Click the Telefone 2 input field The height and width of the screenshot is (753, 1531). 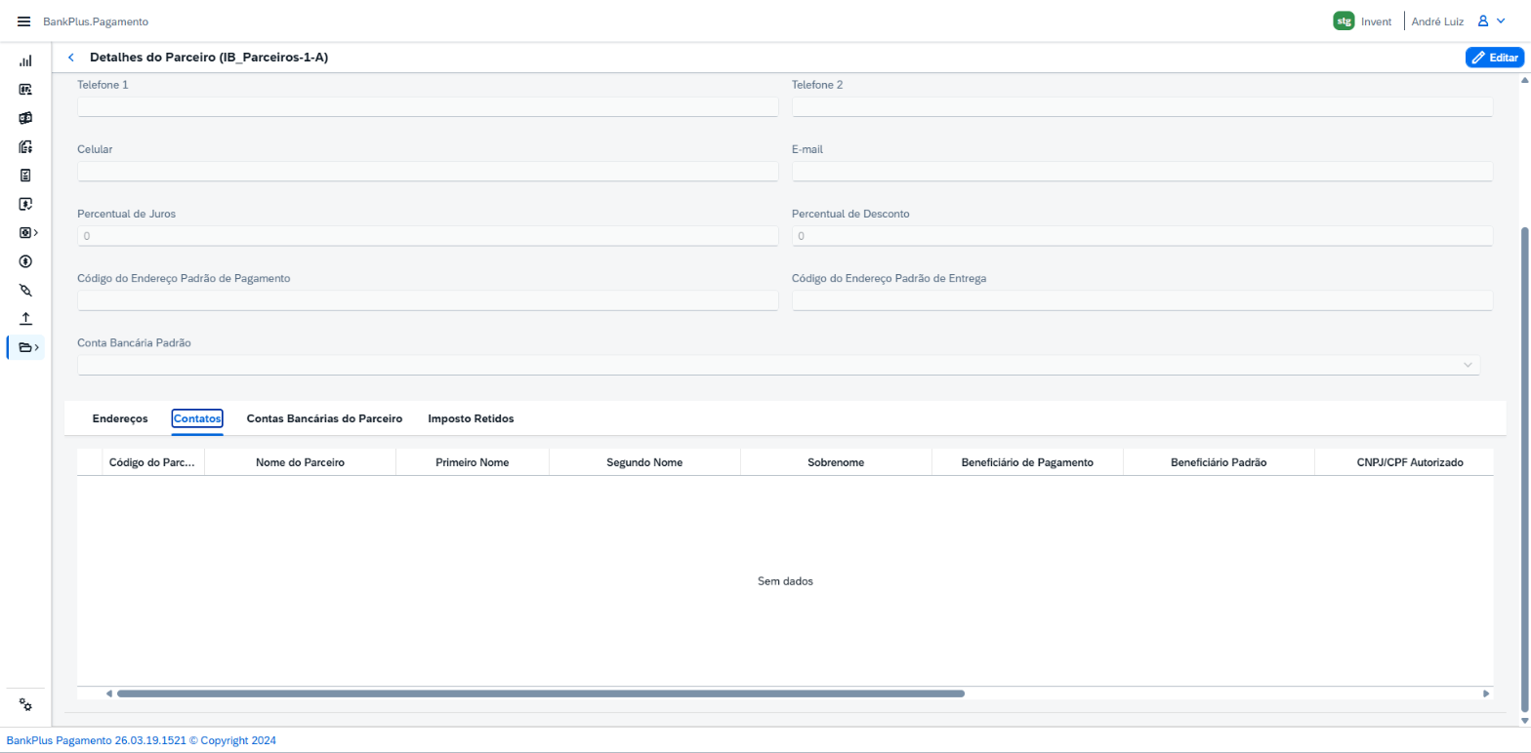point(1142,106)
